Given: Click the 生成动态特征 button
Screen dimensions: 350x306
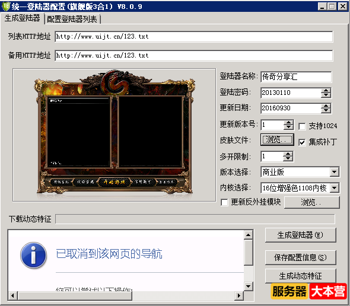Looking at the screenshot, I should click(x=300, y=276).
